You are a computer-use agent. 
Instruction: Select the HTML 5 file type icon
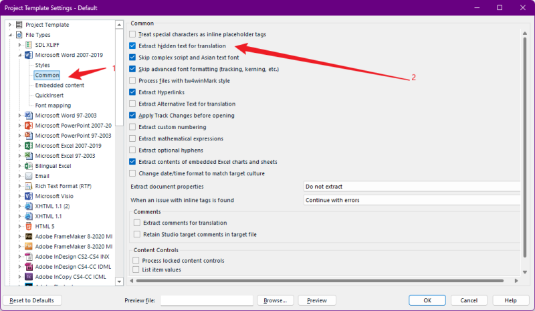tap(29, 226)
